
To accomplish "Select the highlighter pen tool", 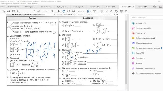I will coord(107,11).
